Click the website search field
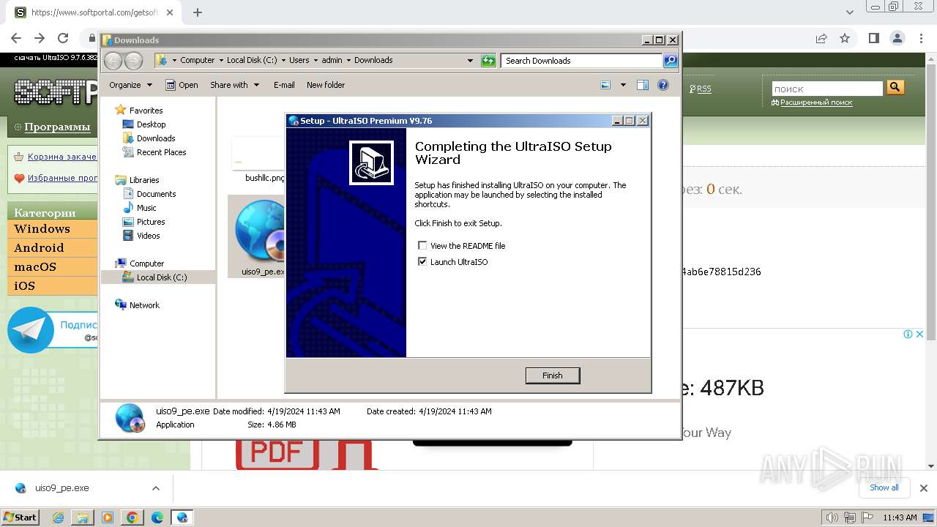This screenshot has width=937, height=527. tap(827, 89)
